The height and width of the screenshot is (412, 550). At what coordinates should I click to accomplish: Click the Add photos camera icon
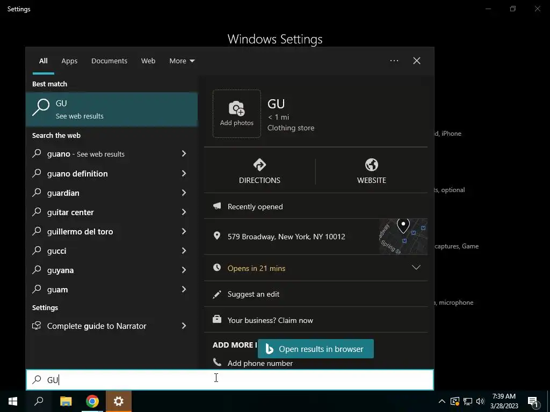coord(237,108)
